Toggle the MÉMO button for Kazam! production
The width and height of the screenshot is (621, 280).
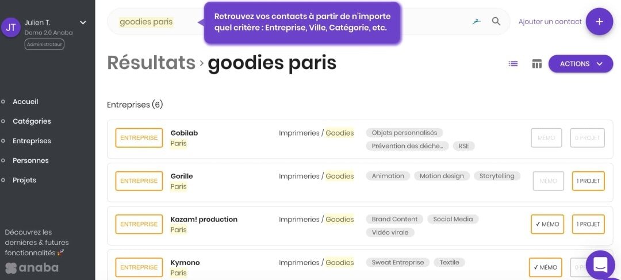(x=547, y=224)
